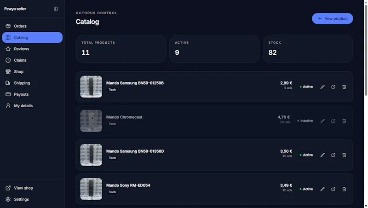
Task: Click the My details person icon
Action: tap(8, 106)
